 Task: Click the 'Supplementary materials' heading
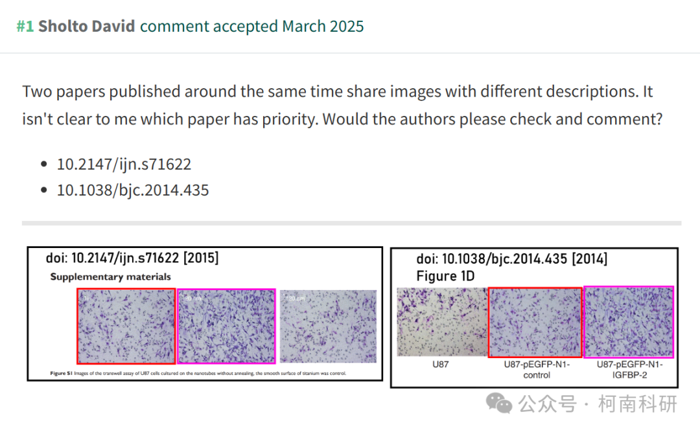tap(110, 277)
